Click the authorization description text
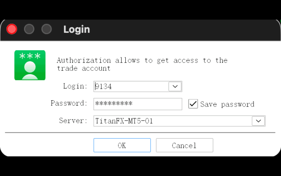Viewport: 281px width, 176px height. [142, 64]
